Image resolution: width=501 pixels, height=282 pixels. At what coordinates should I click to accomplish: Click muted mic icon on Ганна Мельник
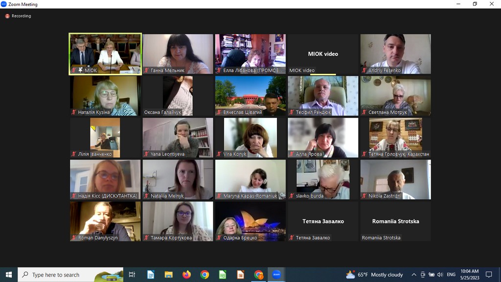pyautogui.click(x=146, y=70)
